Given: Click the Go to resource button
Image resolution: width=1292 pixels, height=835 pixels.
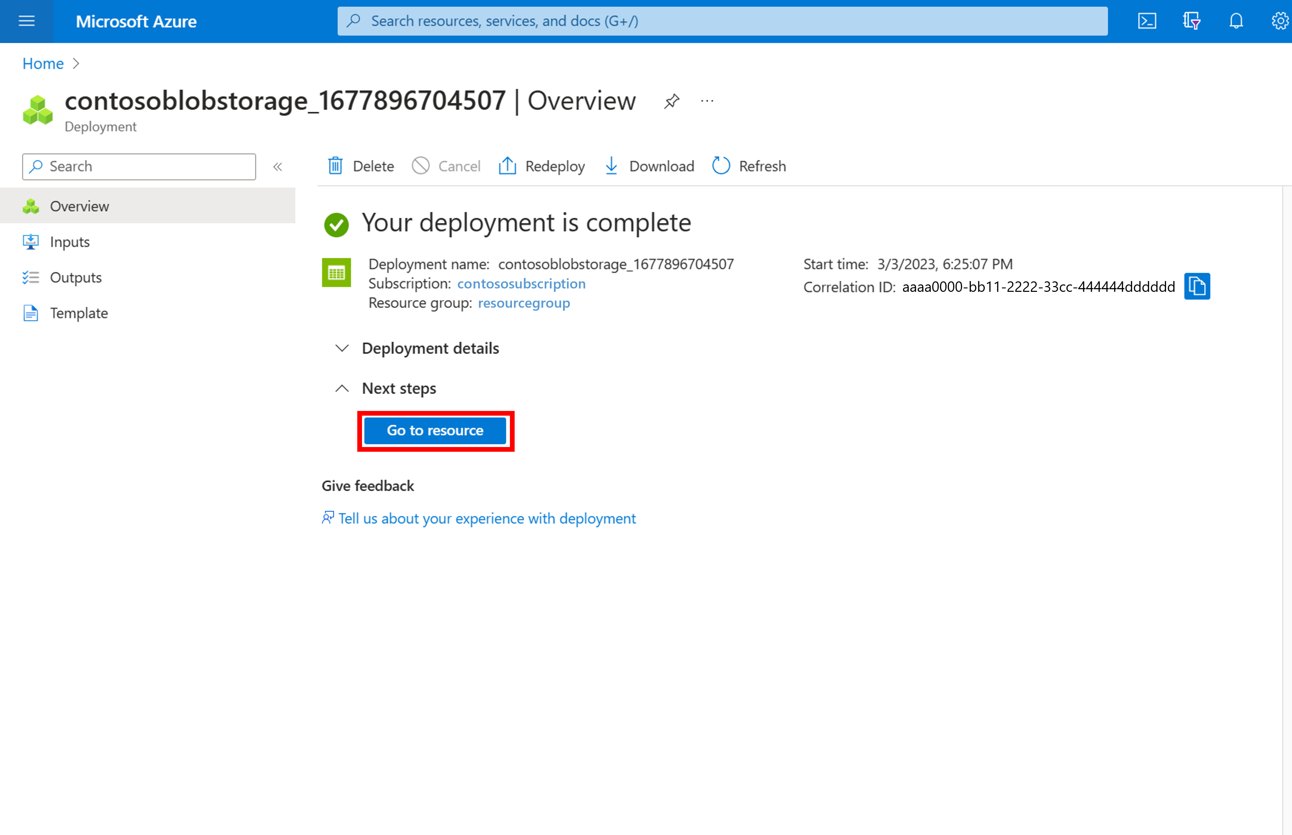Looking at the screenshot, I should (435, 430).
